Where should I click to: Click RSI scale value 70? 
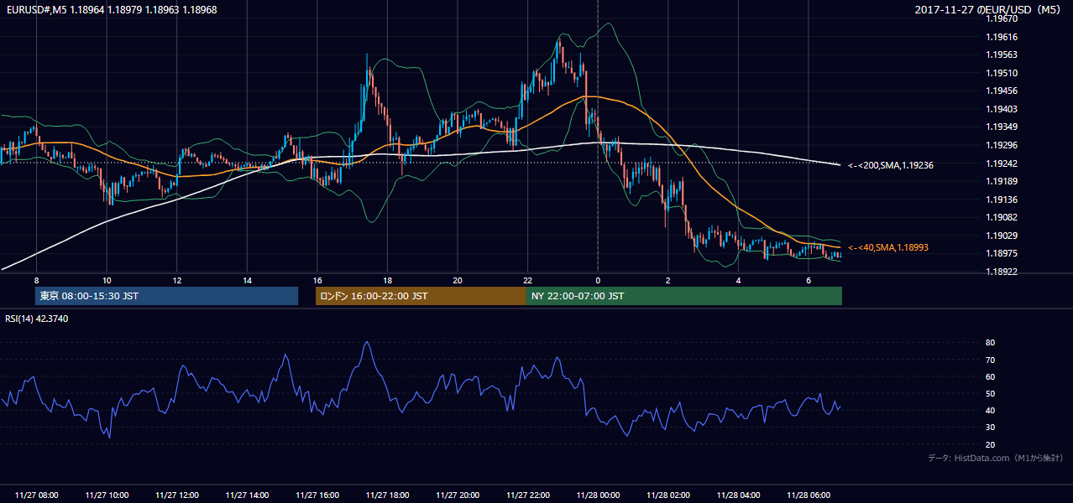tap(991, 360)
